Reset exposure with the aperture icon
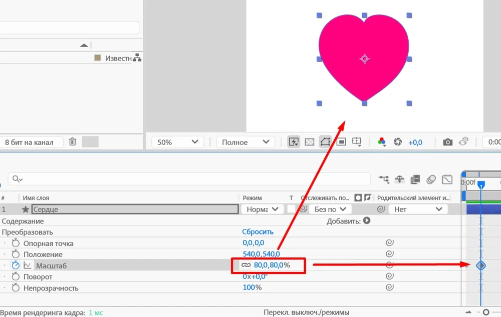 pos(397,141)
